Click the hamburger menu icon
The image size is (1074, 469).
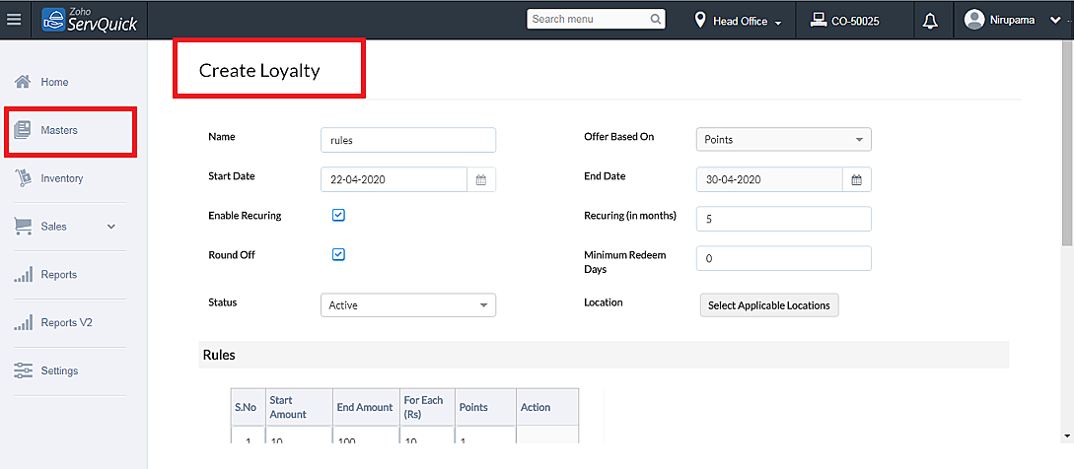click(14, 20)
